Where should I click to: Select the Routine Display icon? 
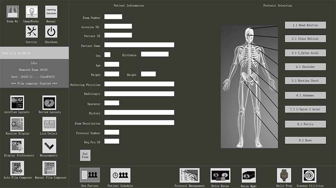click(x=17, y=124)
